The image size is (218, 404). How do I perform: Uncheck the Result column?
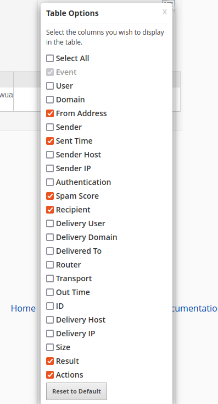50,361
